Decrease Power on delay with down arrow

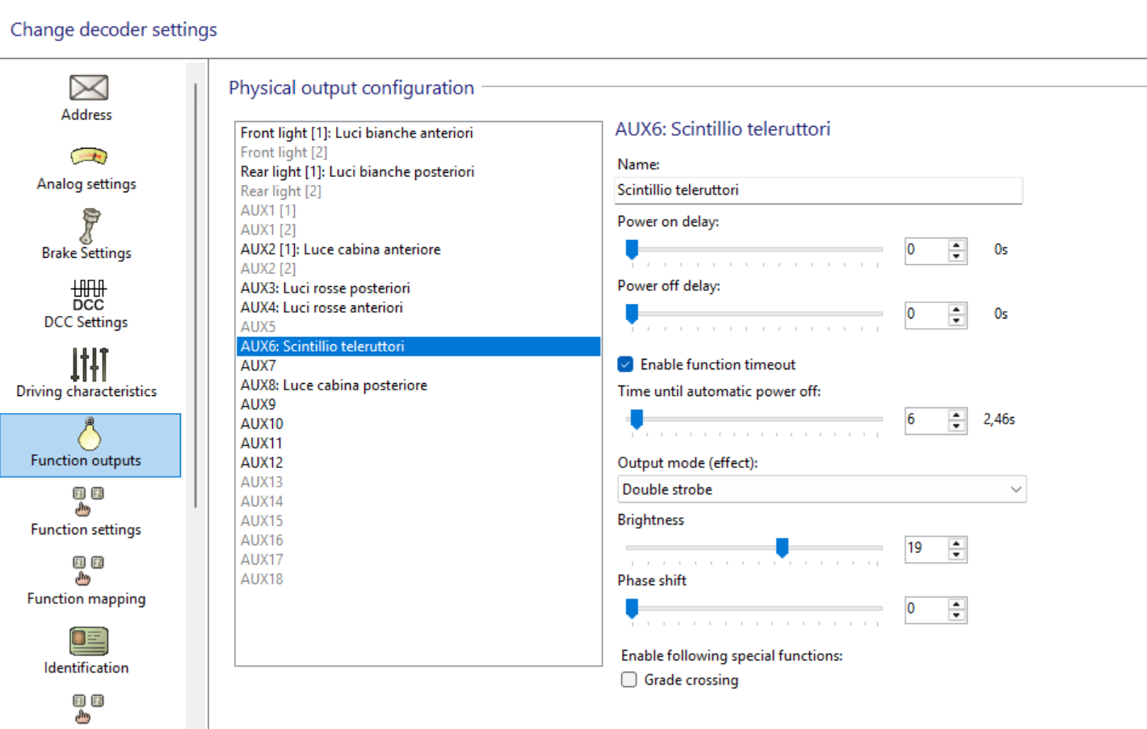[x=956, y=256]
